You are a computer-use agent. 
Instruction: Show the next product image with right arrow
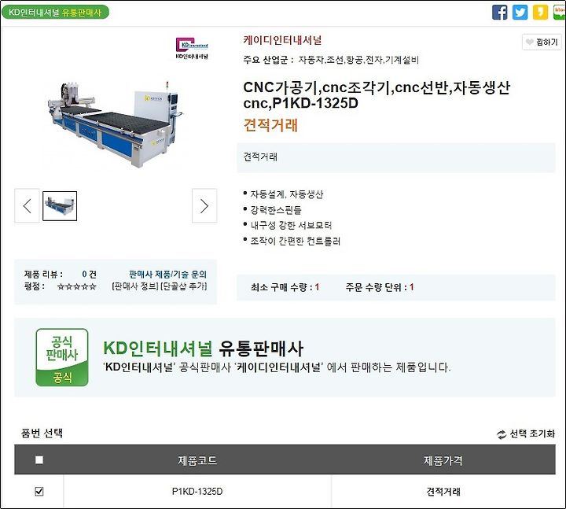pyautogui.click(x=204, y=206)
